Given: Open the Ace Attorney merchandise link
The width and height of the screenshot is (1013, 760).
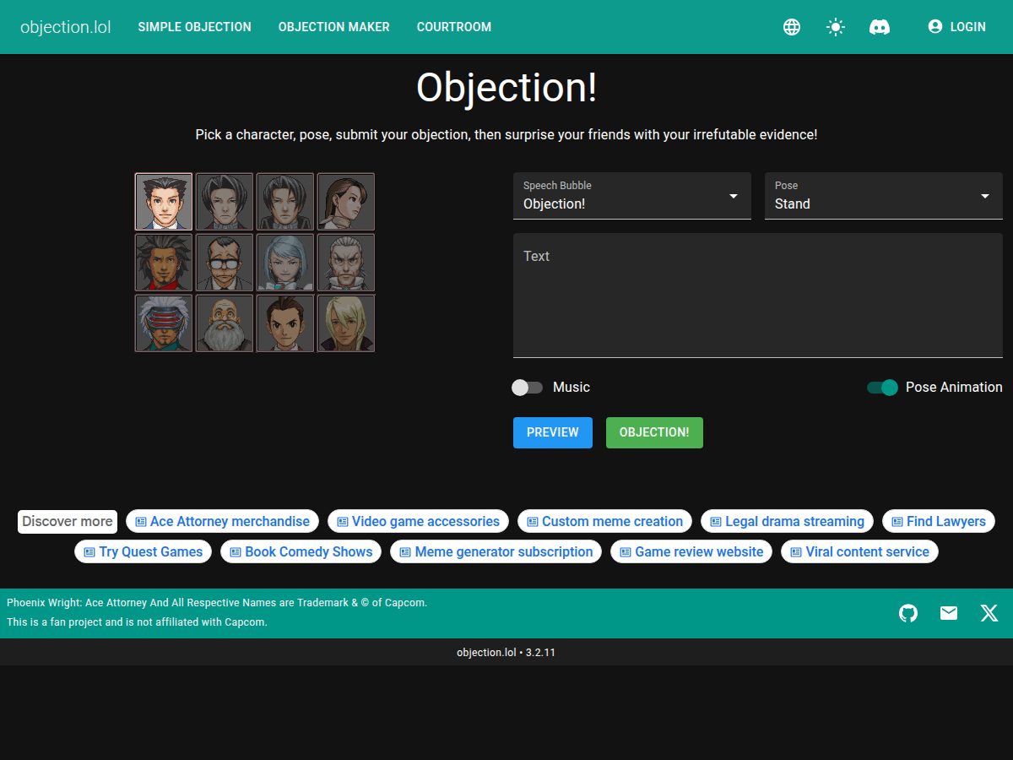Looking at the screenshot, I should (223, 522).
